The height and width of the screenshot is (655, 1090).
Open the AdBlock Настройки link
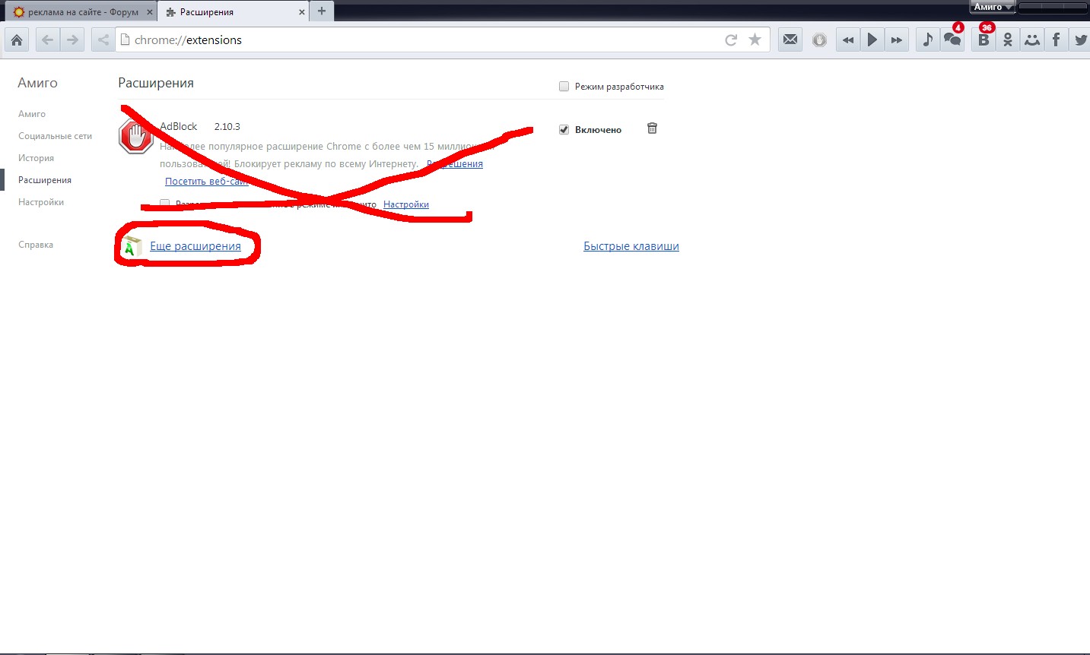pos(406,204)
